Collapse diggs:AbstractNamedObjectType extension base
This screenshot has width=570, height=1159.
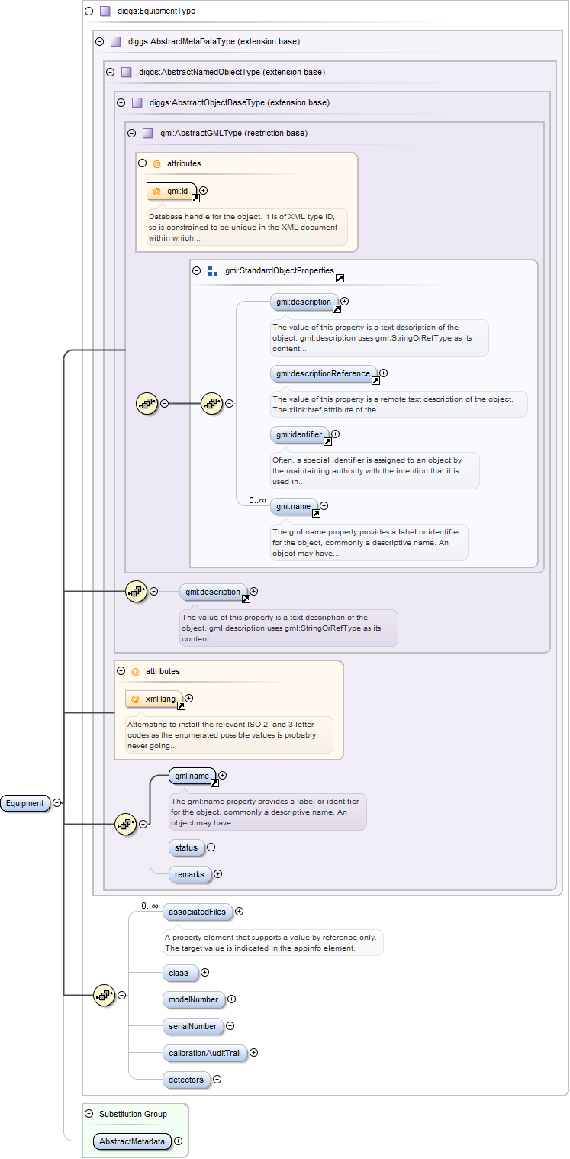(x=110, y=72)
